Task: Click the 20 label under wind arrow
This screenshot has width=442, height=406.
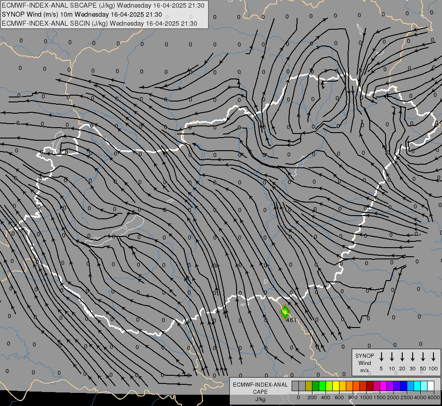Action: coord(402,369)
